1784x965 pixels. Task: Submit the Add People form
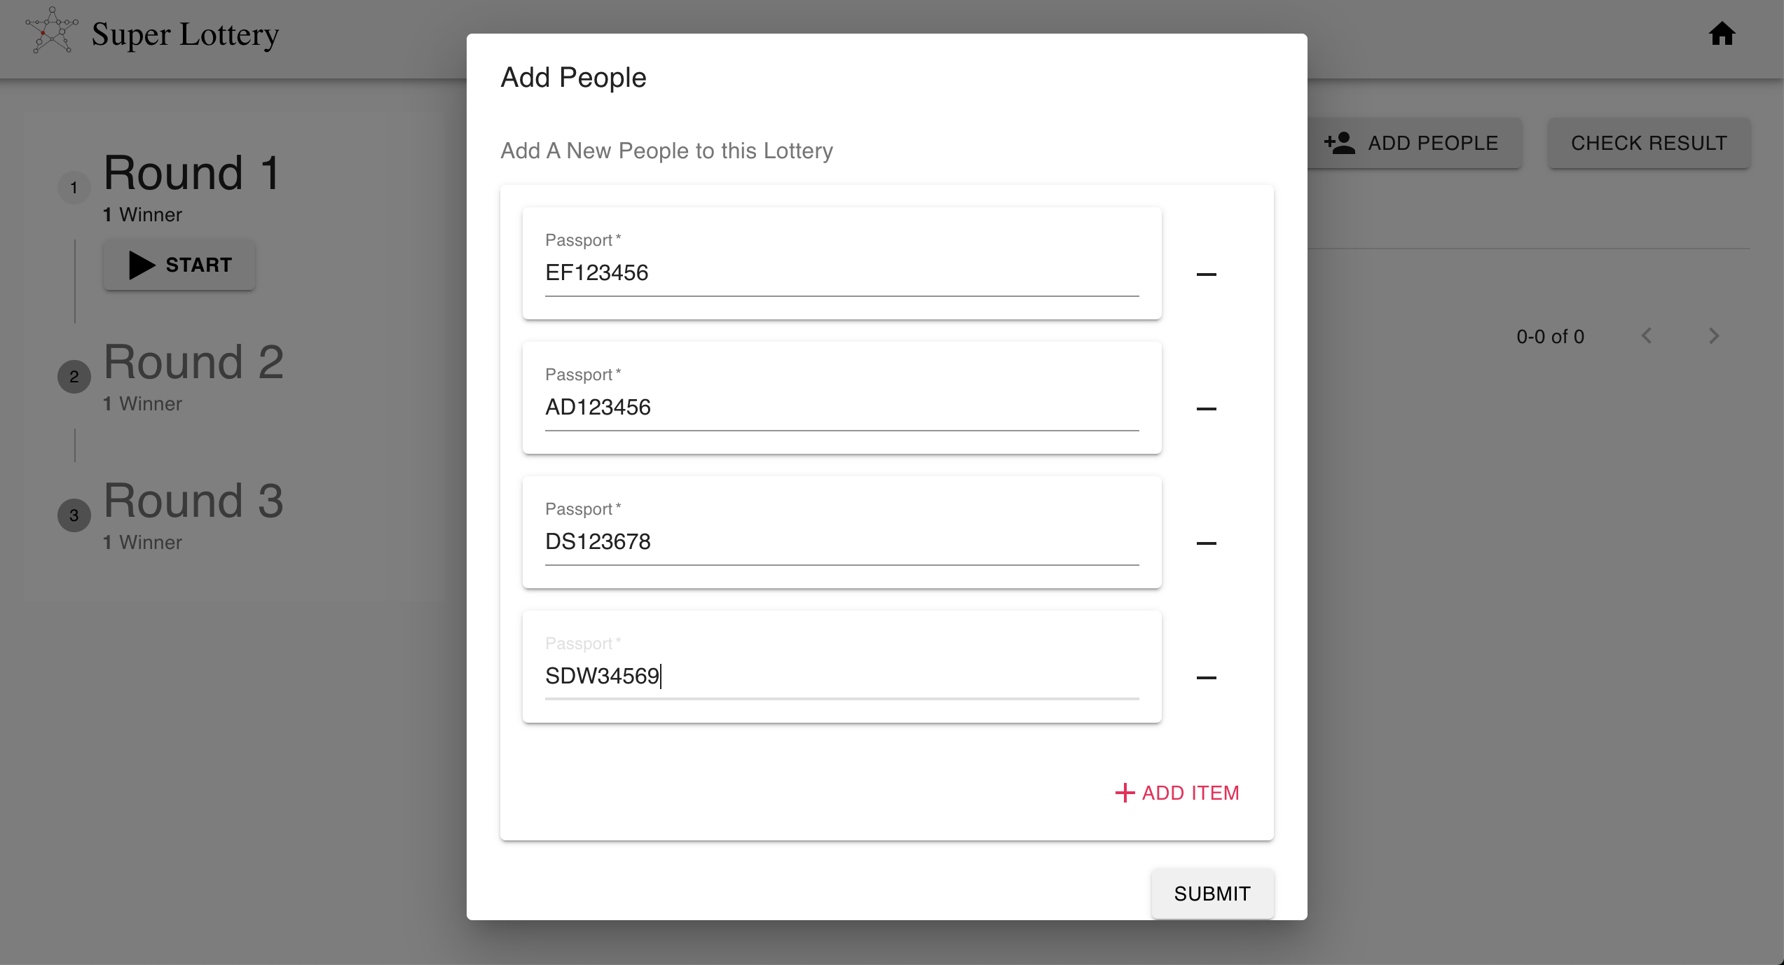click(x=1212, y=894)
